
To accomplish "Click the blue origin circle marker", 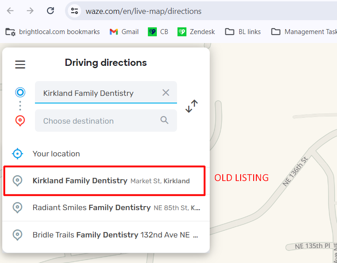I will coord(20,92).
